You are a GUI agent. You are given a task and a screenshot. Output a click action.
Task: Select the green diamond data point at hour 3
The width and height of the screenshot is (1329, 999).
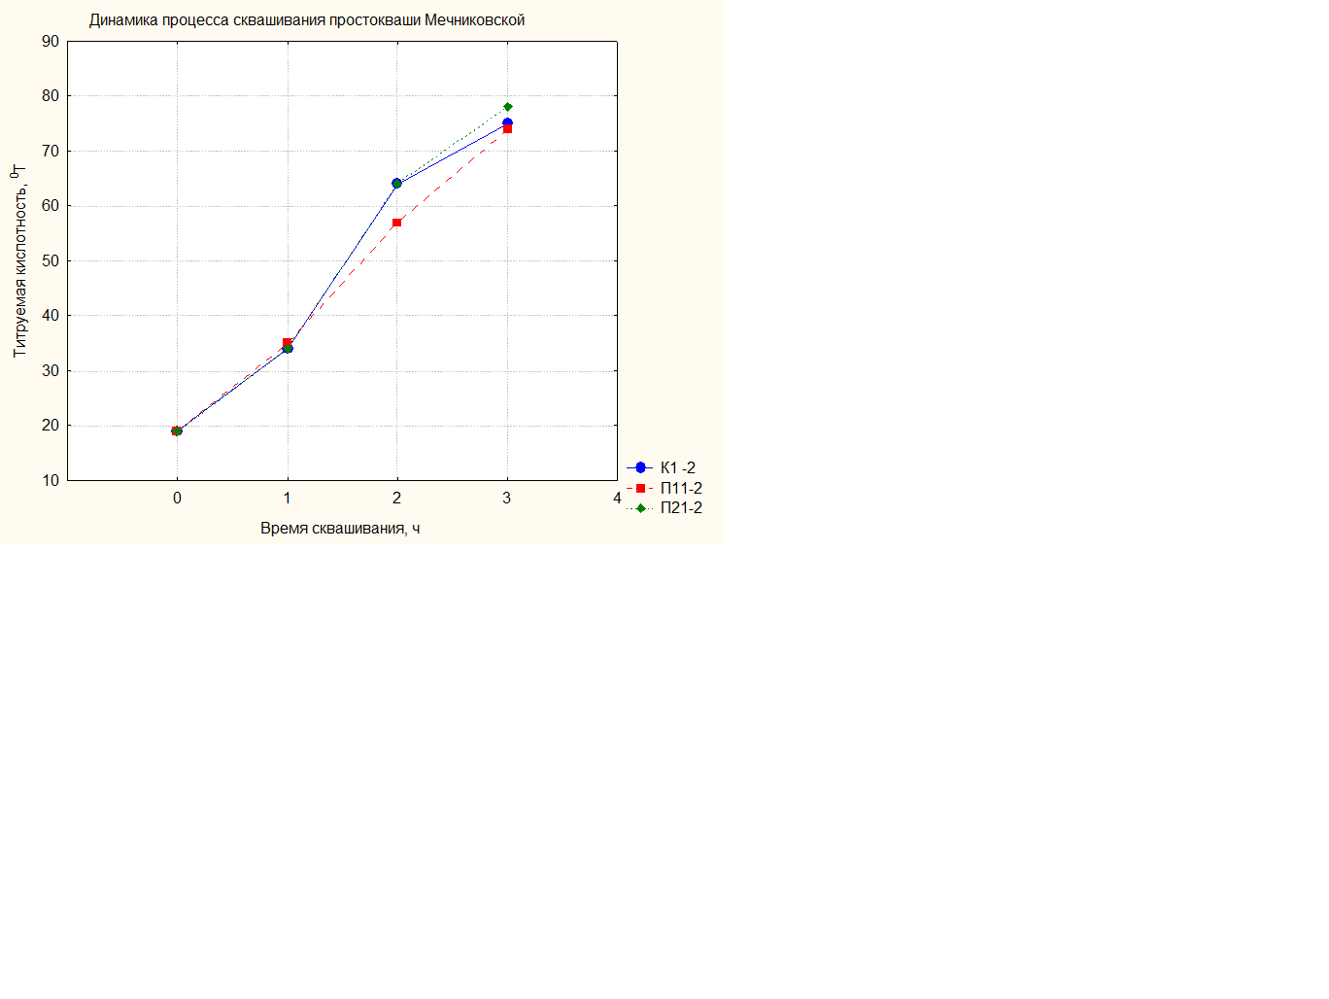(x=507, y=107)
